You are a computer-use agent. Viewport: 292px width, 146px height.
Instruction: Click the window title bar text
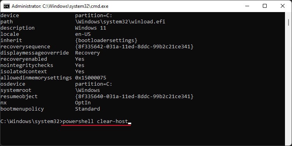point(60,6)
